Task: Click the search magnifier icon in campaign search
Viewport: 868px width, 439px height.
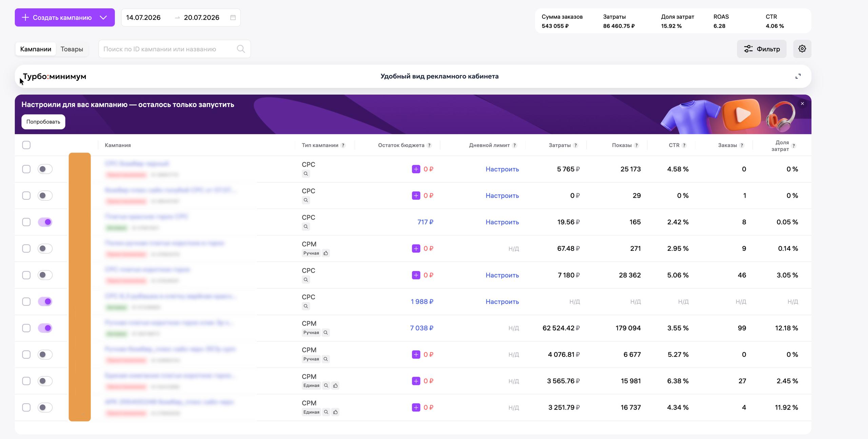Action: point(241,49)
